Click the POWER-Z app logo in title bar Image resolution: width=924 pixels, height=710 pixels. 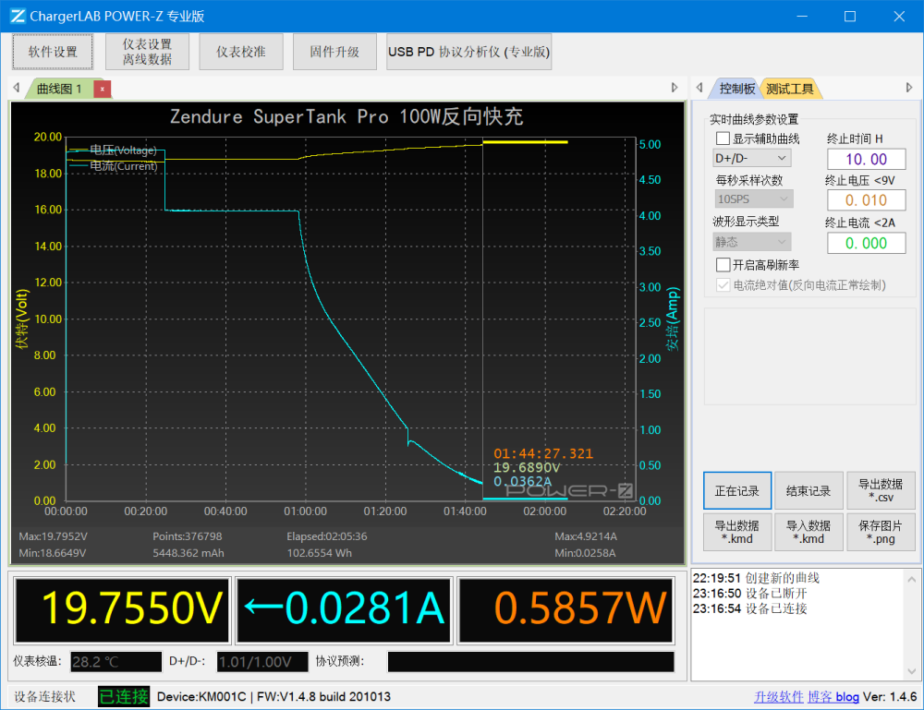click(x=18, y=16)
